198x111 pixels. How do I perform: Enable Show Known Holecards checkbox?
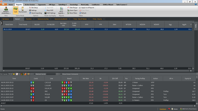coord(61,74)
